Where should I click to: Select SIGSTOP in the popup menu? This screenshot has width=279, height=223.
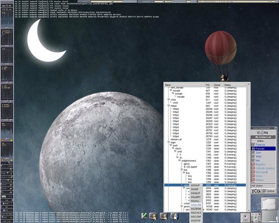[x=196, y=220]
